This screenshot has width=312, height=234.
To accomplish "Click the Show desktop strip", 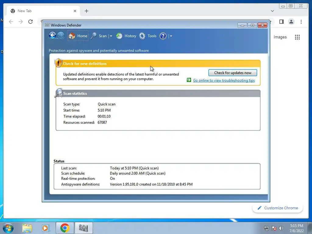I will point(310,228).
